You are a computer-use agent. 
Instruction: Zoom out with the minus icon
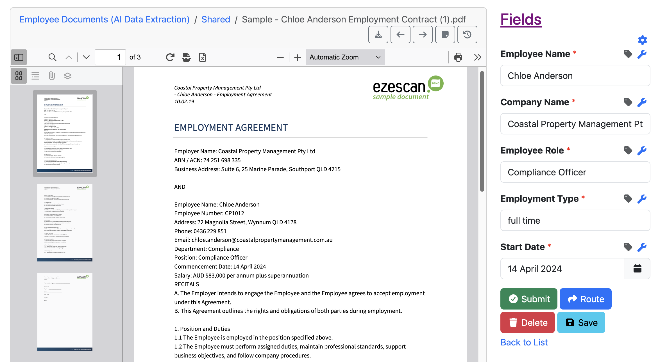[x=280, y=58]
